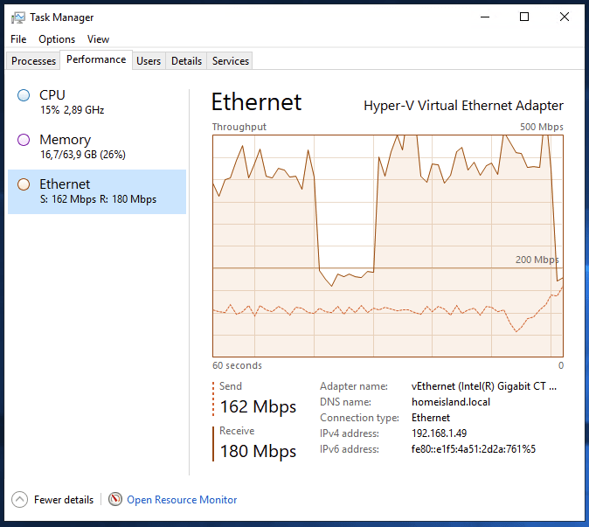Switch to the Processes tab

[34, 61]
